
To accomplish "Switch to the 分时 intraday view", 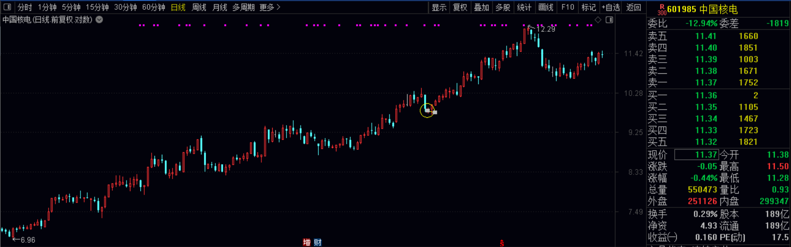I will (x=25, y=7).
